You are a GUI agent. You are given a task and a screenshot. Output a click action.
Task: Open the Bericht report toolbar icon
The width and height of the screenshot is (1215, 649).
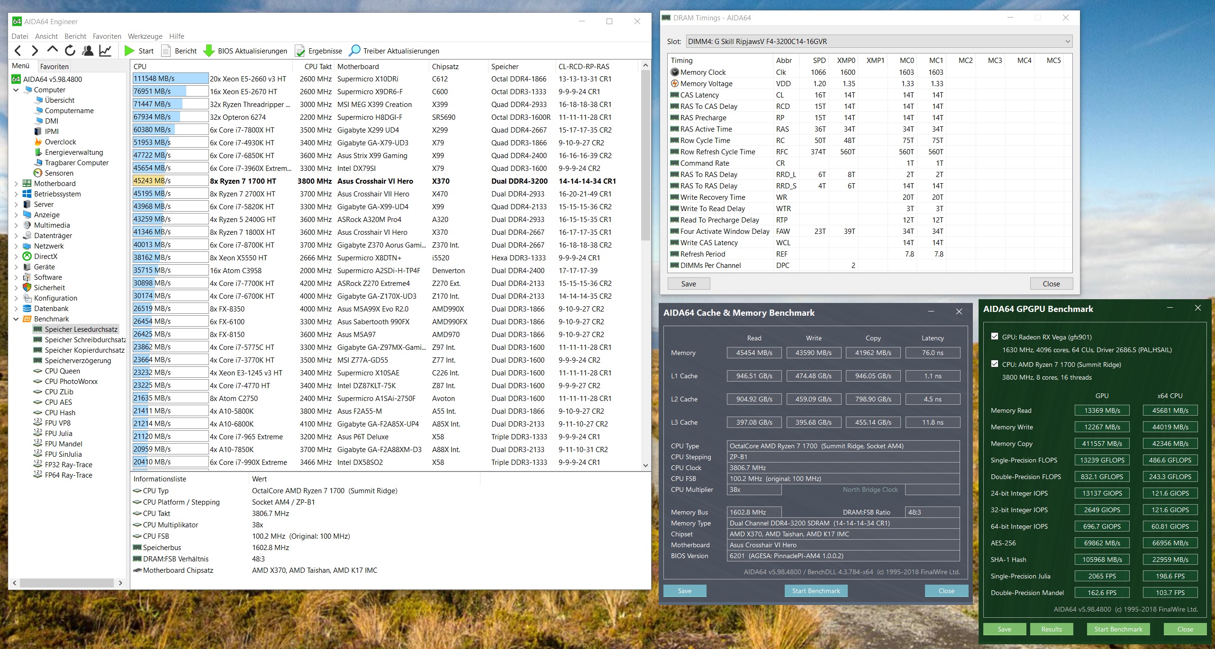(166, 51)
